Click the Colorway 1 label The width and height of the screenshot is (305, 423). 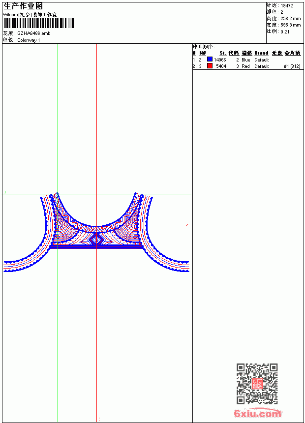(x=29, y=40)
